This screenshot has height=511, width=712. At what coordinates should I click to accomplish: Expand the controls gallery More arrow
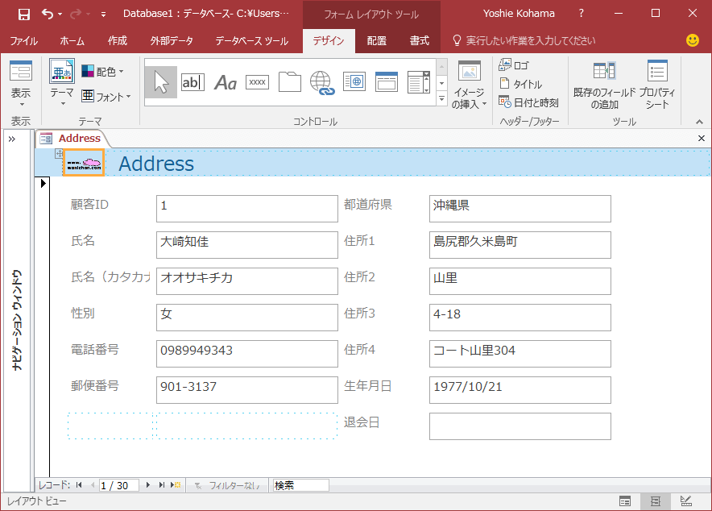tap(442, 98)
